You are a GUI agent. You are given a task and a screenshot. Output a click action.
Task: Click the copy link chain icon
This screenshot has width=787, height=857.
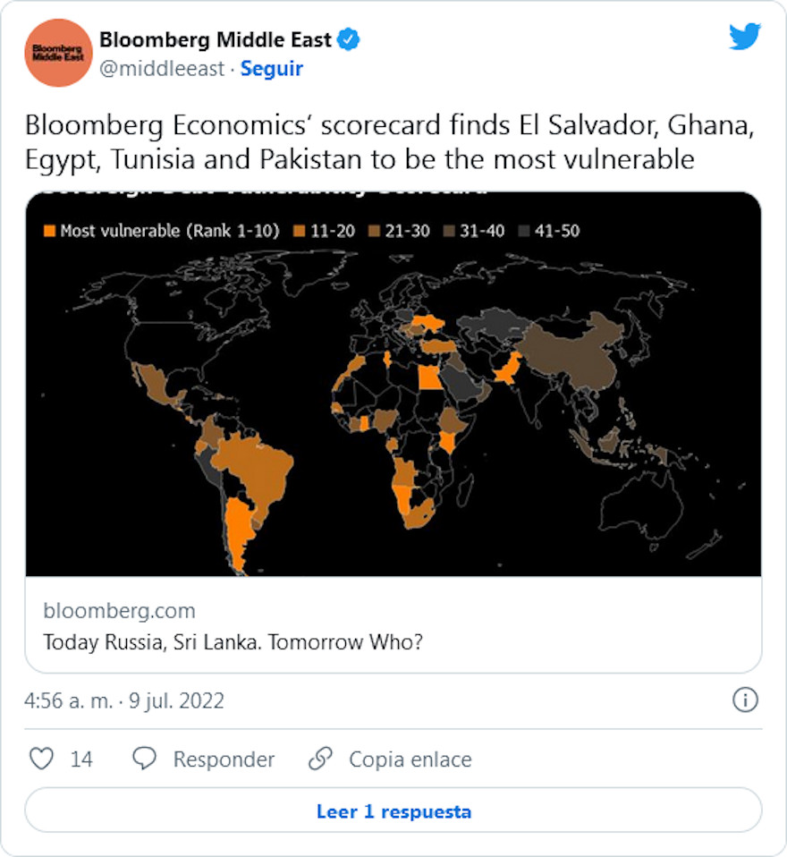[320, 759]
